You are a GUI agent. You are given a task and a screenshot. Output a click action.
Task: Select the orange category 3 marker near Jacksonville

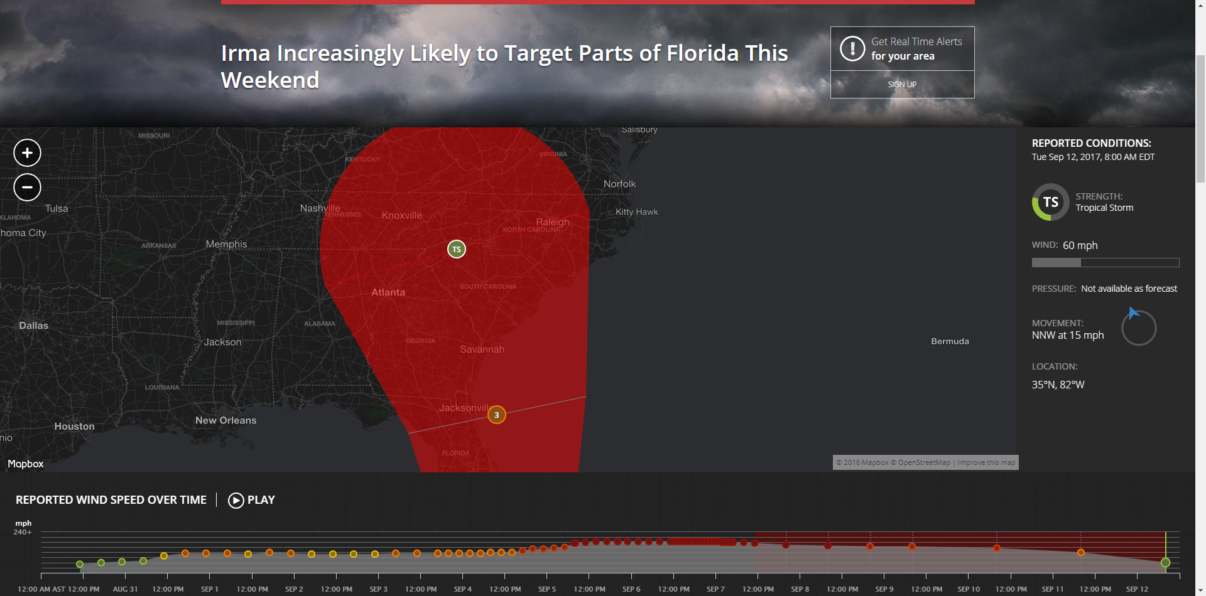(497, 415)
